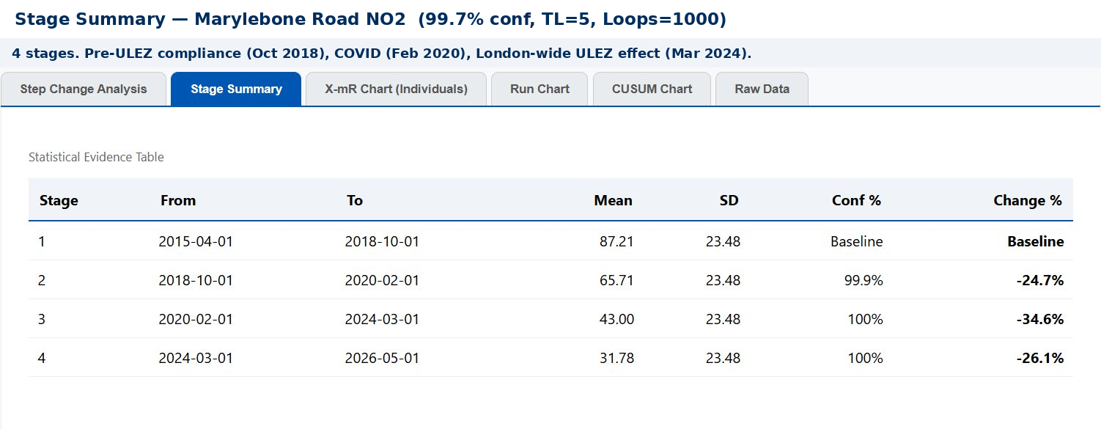Select the 2026-05-01 To date cell
The height and width of the screenshot is (429, 1101).
tap(382, 358)
